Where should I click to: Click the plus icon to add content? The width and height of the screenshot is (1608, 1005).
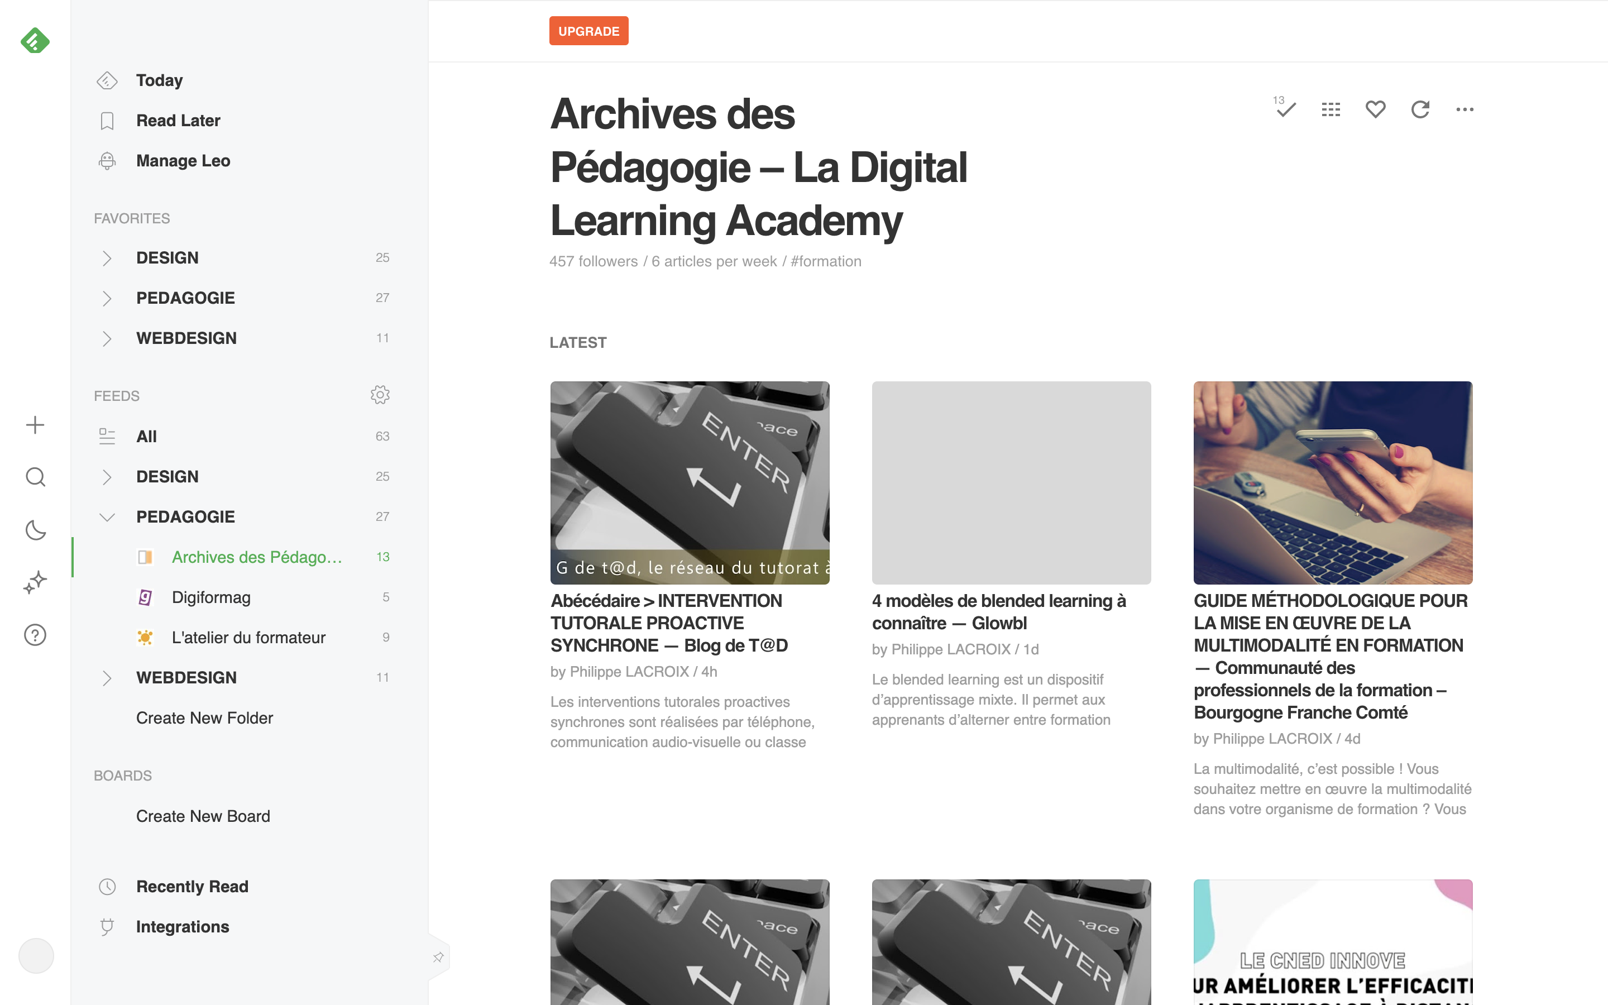pyautogui.click(x=35, y=425)
